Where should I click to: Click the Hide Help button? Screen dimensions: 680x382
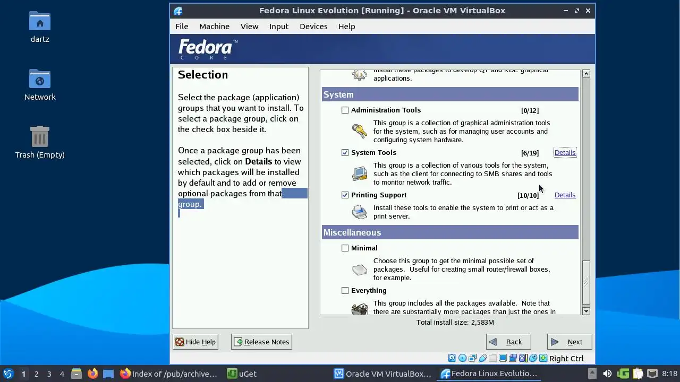tap(195, 342)
